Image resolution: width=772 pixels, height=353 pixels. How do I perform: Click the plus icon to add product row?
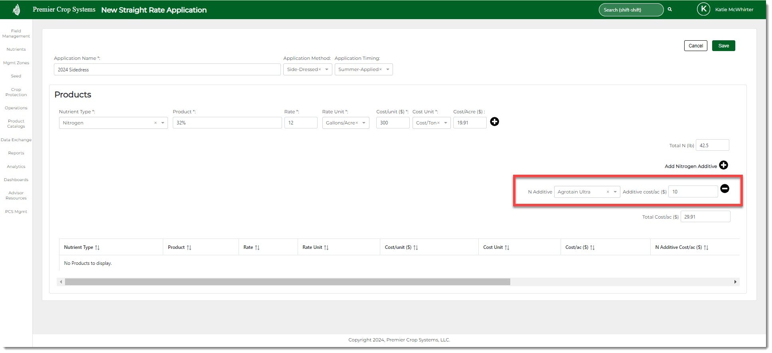(494, 122)
